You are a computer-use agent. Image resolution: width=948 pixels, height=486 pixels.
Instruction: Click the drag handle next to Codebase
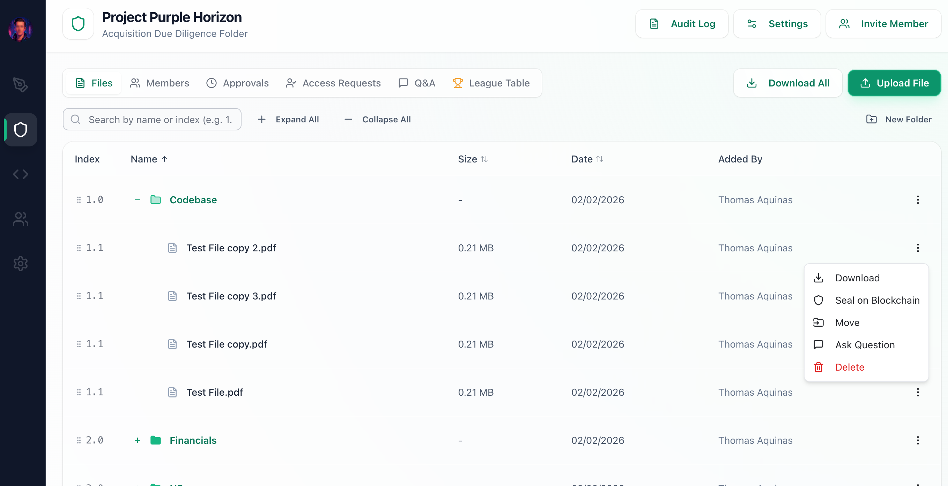coord(79,200)
